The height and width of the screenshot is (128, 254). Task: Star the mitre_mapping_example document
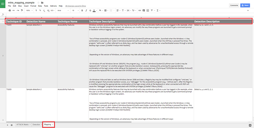click(38, 3)
